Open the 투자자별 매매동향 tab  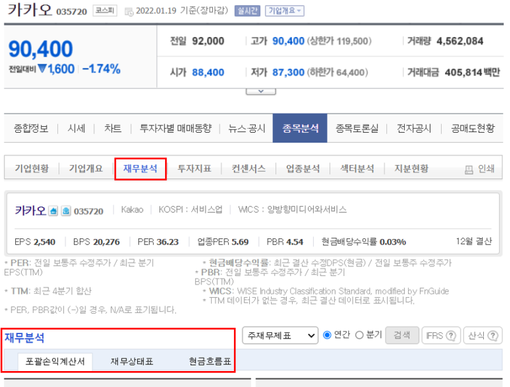(x=176, y=128)
